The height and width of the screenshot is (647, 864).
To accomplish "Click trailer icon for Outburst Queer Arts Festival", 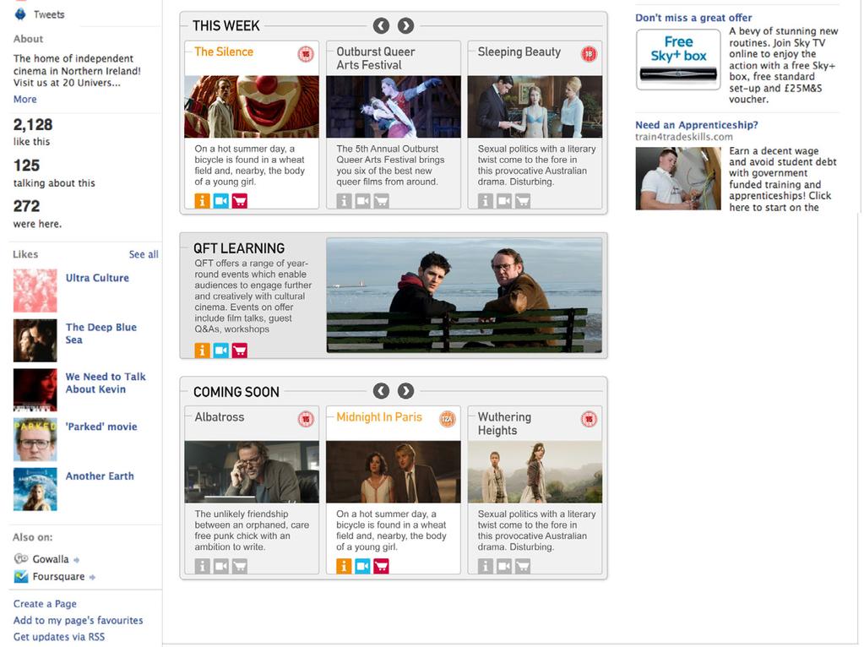I will pos(362,200).
